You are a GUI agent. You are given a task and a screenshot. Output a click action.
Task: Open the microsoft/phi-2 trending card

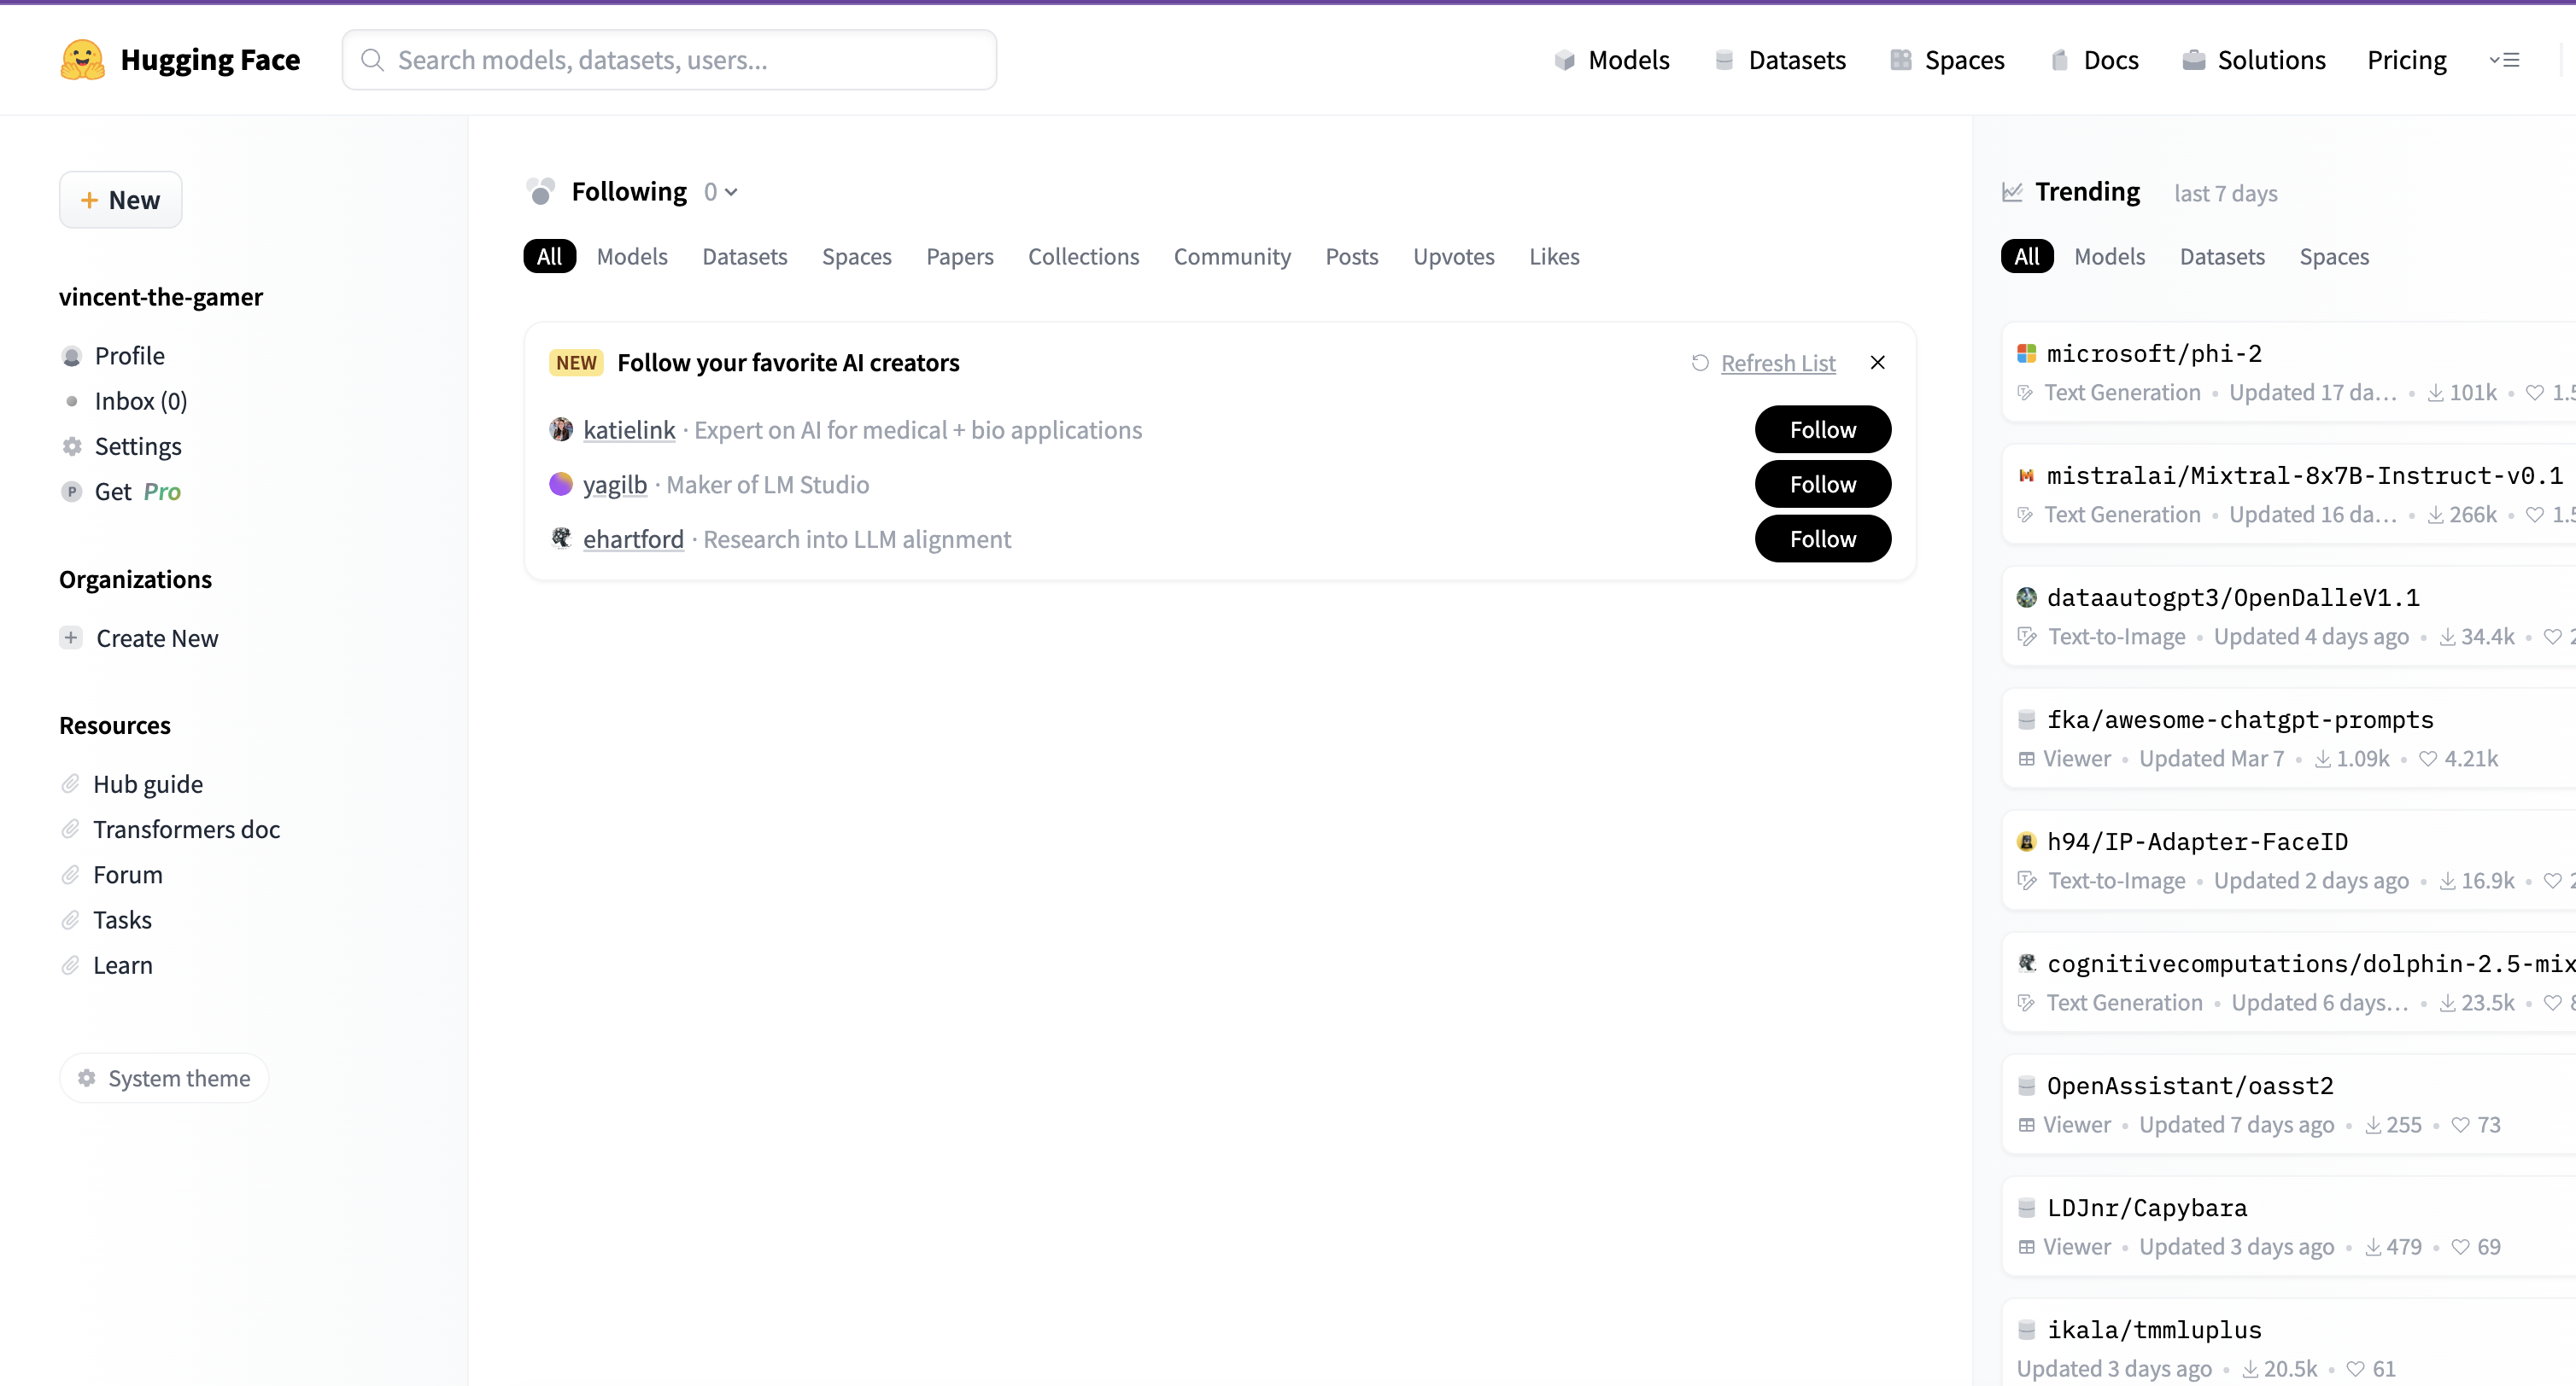pos(2288,372)
